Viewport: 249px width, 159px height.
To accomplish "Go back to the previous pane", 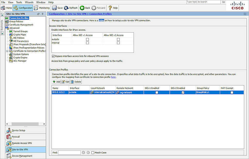I will [x=85, y=8].
